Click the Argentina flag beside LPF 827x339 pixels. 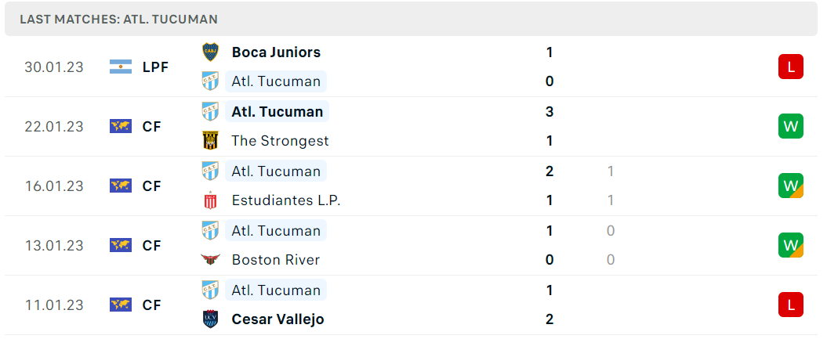[121, 67]
